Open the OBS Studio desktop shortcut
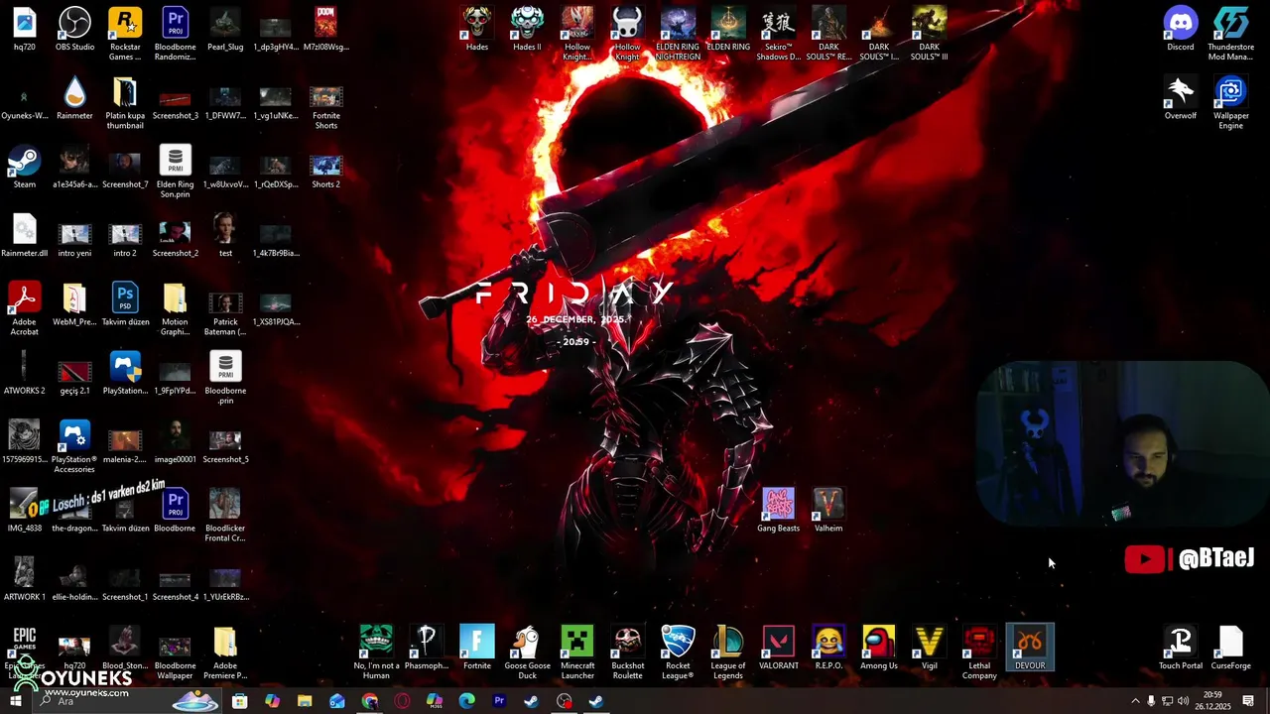Image resolution: width=1270 pixels, height=714 pixels. tap(74, 30)
